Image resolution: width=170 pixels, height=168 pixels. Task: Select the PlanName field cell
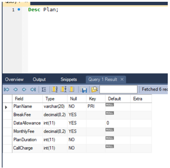pos(27,107)
